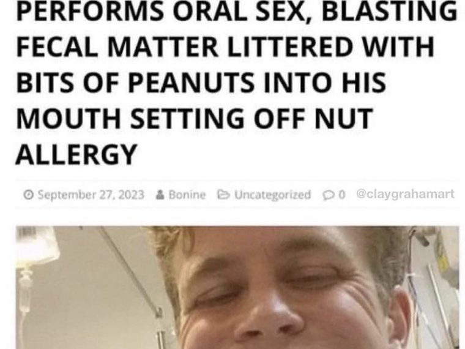Click the comment bubble icon

point(329,195)
